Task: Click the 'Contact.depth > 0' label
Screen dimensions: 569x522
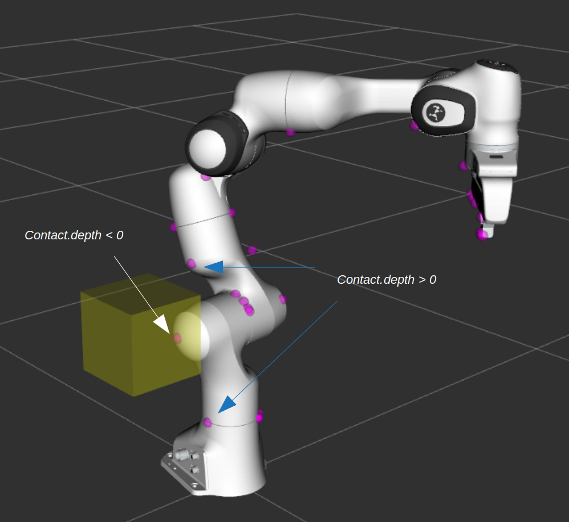Action: coord(387,280)
